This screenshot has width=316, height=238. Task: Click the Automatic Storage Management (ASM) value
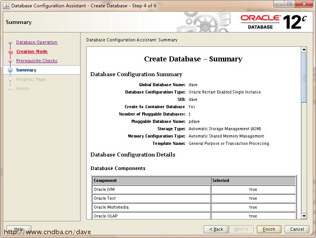point(225,129)
